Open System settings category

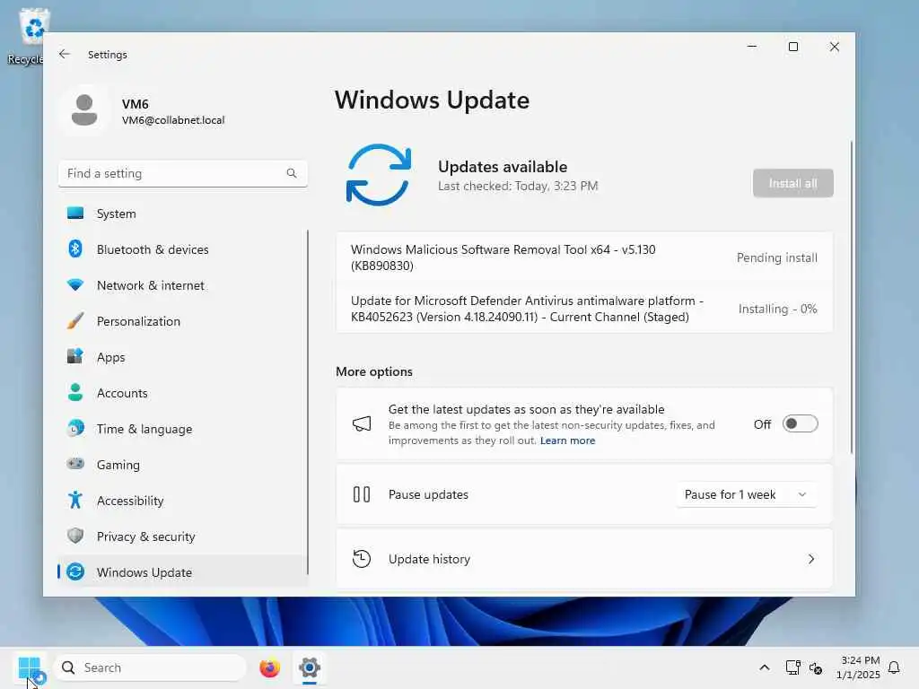tap(183, 214)
